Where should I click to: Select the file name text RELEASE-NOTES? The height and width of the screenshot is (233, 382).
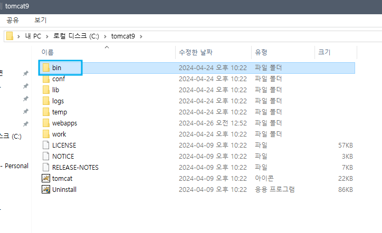click(75, 168)
